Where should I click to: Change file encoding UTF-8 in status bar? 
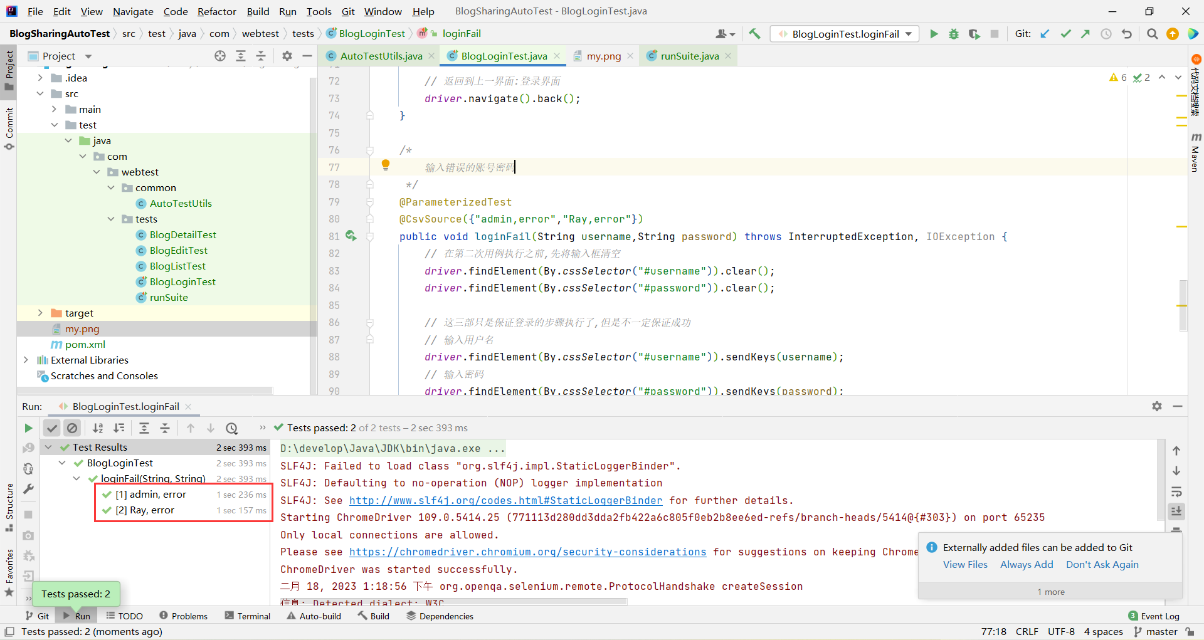point(1061,632)
